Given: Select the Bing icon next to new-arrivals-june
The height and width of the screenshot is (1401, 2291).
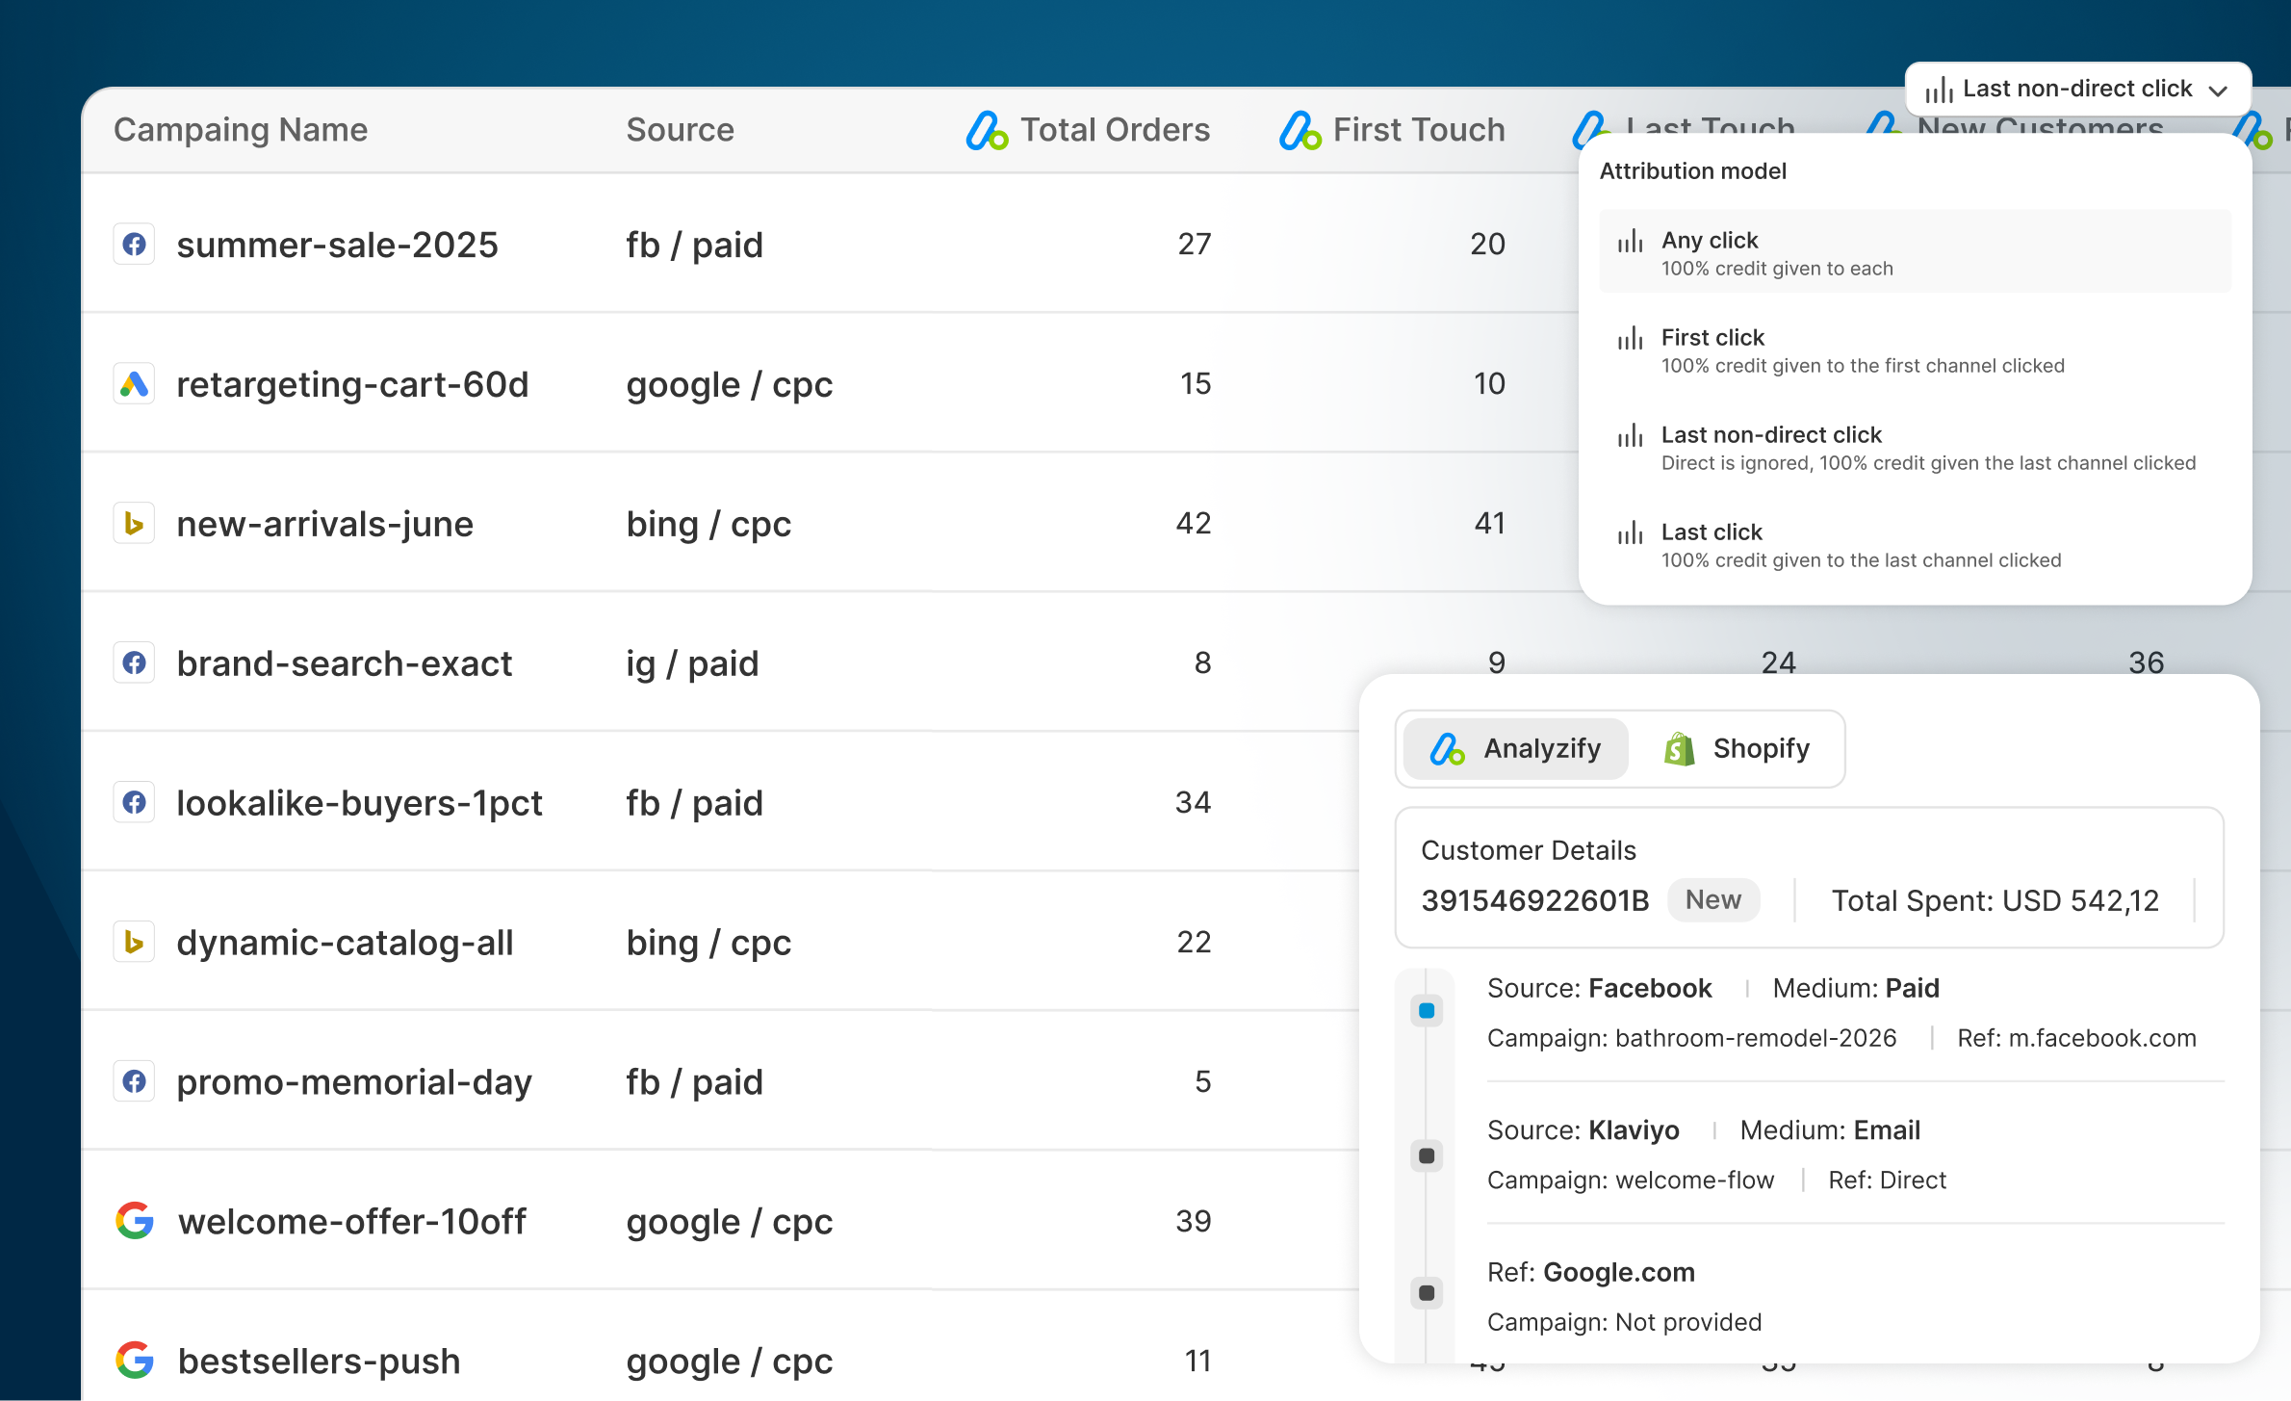Looking at the screenshot, I should (134, 523).
